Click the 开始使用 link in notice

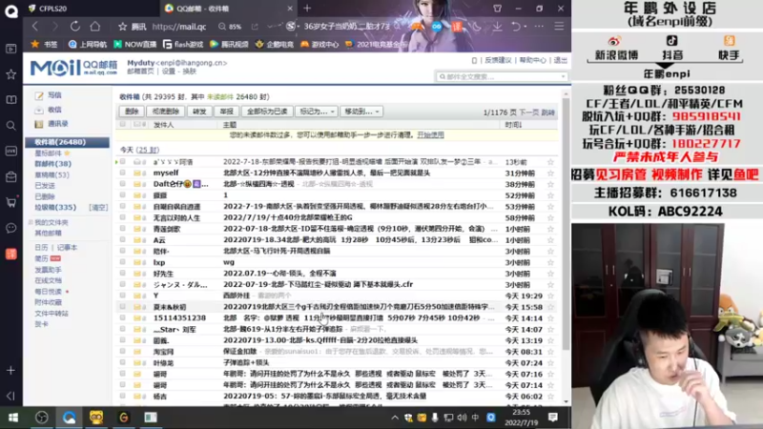tap(431, 134)
